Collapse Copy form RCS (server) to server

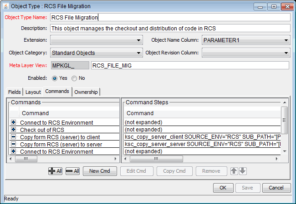[x=13, y=145]
